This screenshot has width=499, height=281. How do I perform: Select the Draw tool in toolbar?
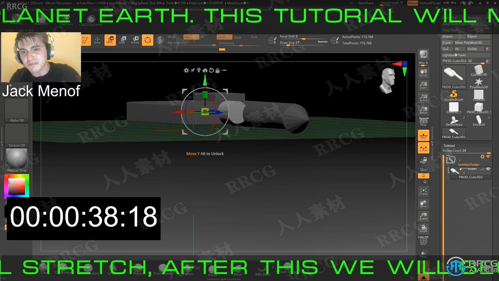[x=97, y=40]
